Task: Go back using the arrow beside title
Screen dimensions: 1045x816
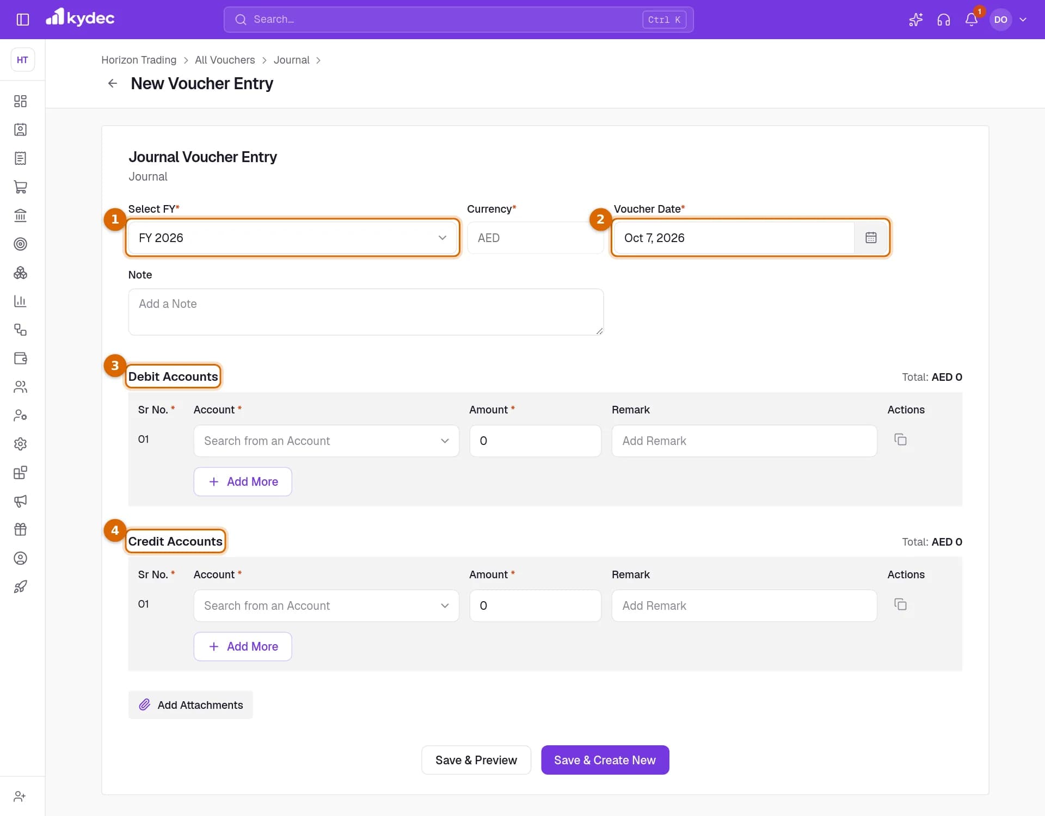Action: 112,83
